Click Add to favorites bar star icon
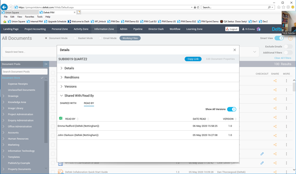Image resolution: width=296 pixels, height=174 pixels. (x=5, y=22)
